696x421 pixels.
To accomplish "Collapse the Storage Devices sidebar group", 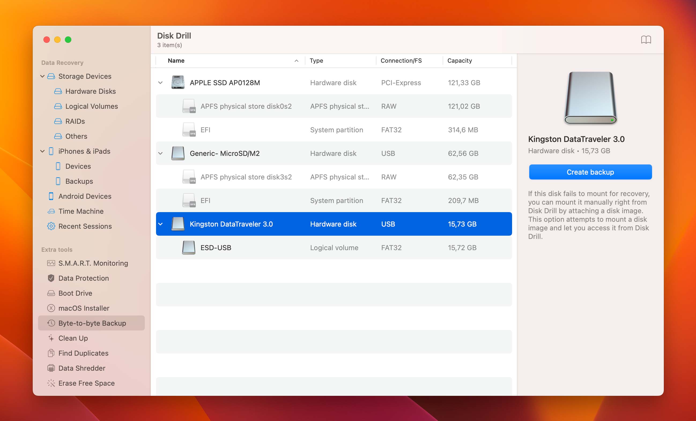I will tap(42, 76).
